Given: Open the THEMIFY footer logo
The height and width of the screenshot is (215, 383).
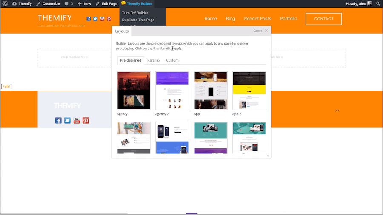Looking at the screenshot, I should tap(67, 105).
